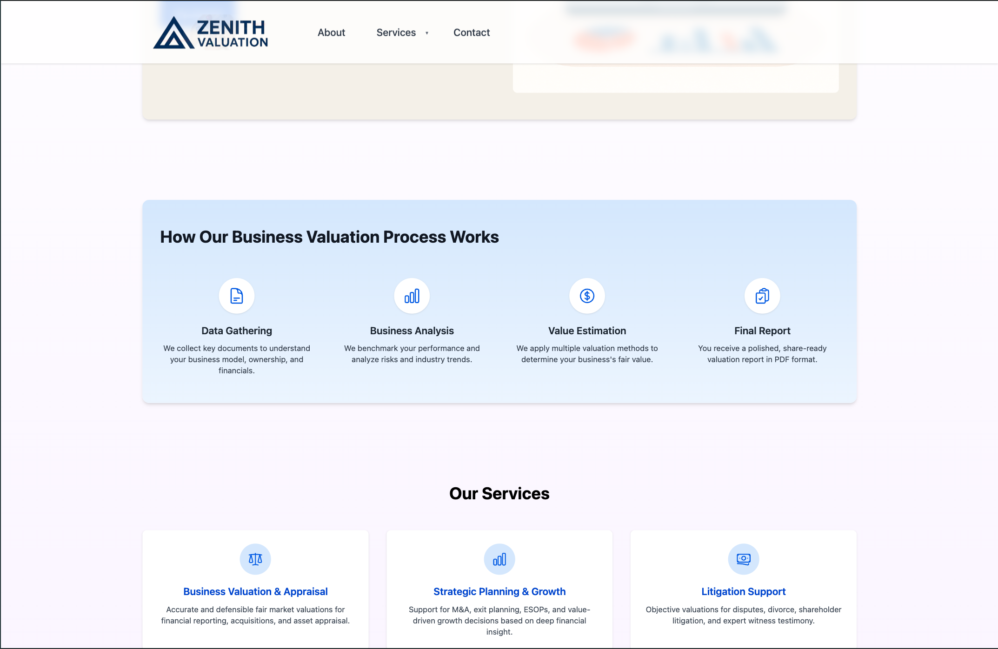Image resolution: width=998 pixels, height=649 pixels.
Task: Open the Services navigation menu
Action: coord(396,33)
